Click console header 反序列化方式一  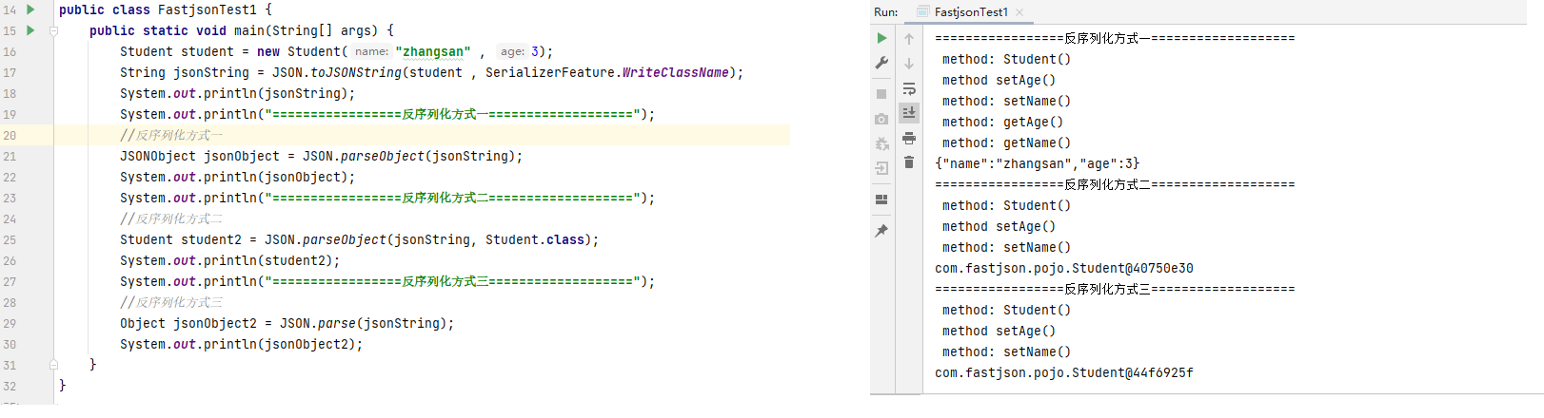tap(1115, 39)
